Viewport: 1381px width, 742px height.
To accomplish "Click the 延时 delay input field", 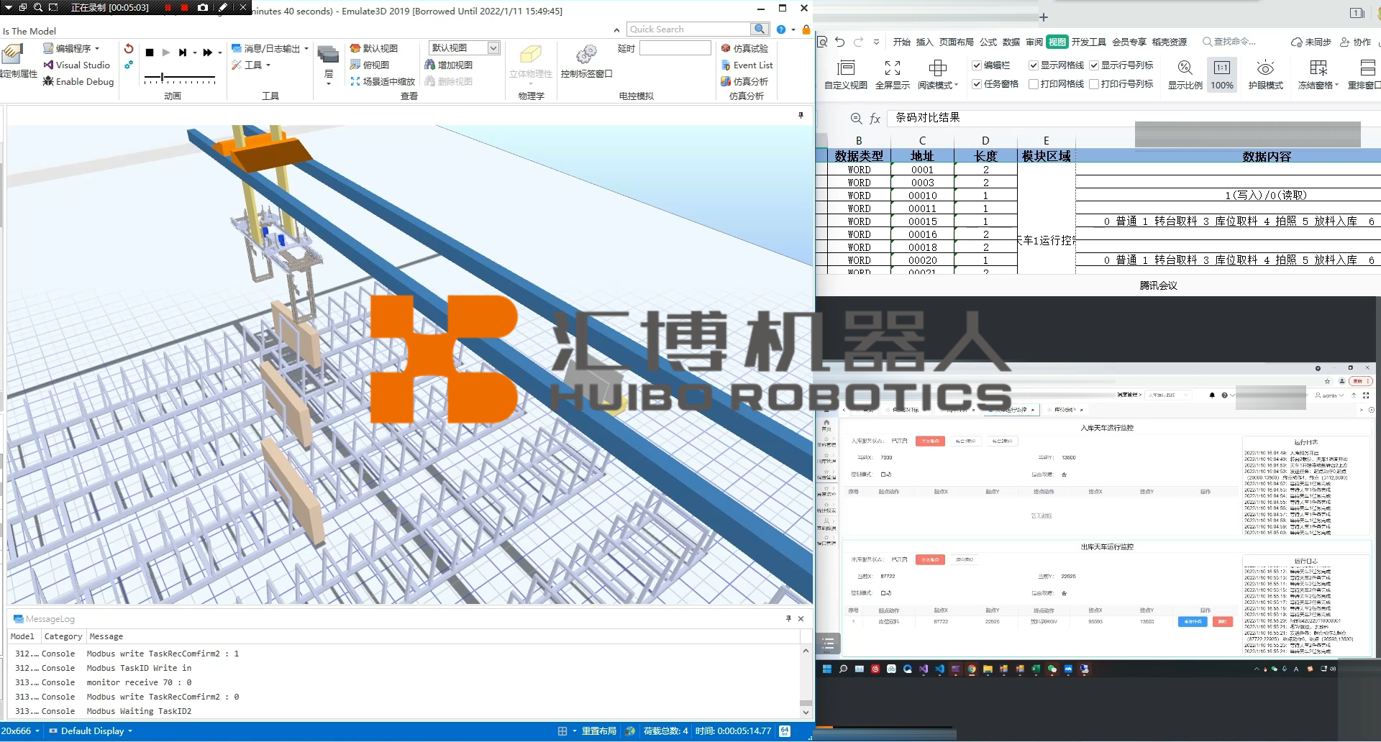I will point(675,48).
